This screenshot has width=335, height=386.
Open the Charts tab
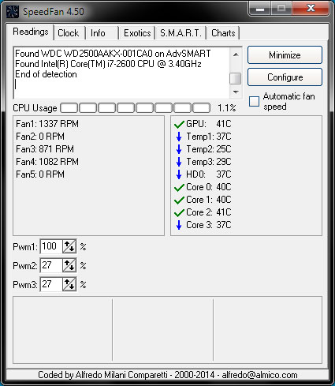click(223, 33)
